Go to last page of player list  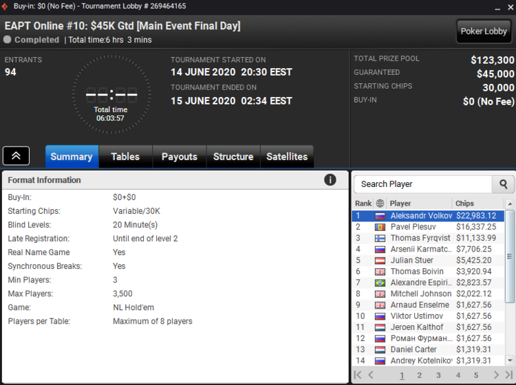coord(508,375)
